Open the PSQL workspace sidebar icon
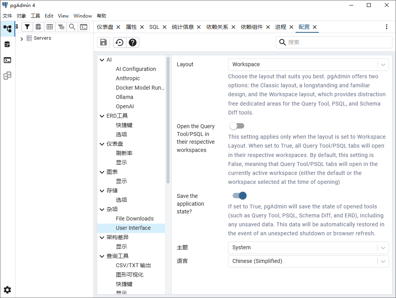This screenshot has width=396, height=298. (x=7, y=60)
